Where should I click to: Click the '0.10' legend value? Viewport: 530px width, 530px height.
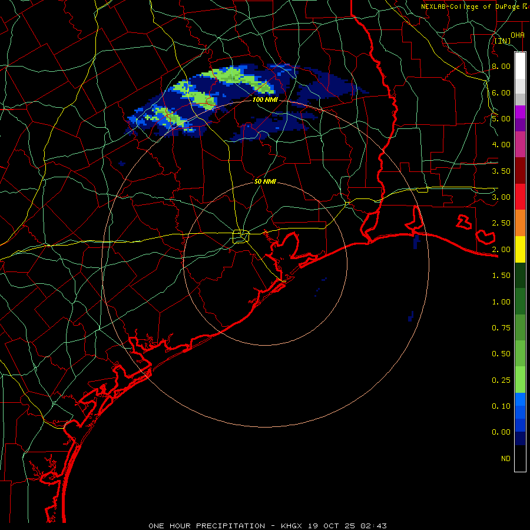click(x=501, y=406)
